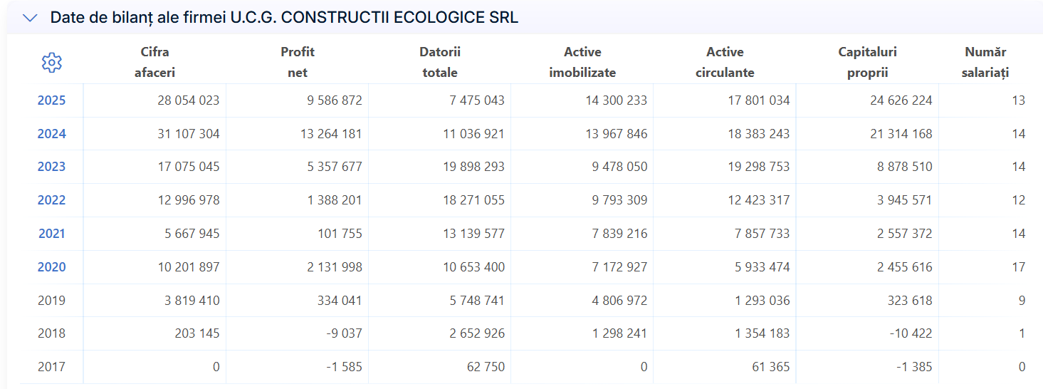This screenshot has height=389, width=1043.
Task: Click the value 12 423 317
Action: pos(759,200)
